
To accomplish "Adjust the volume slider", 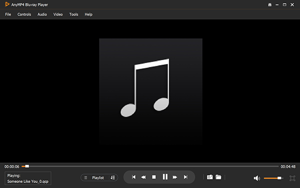I will point(273,178).
